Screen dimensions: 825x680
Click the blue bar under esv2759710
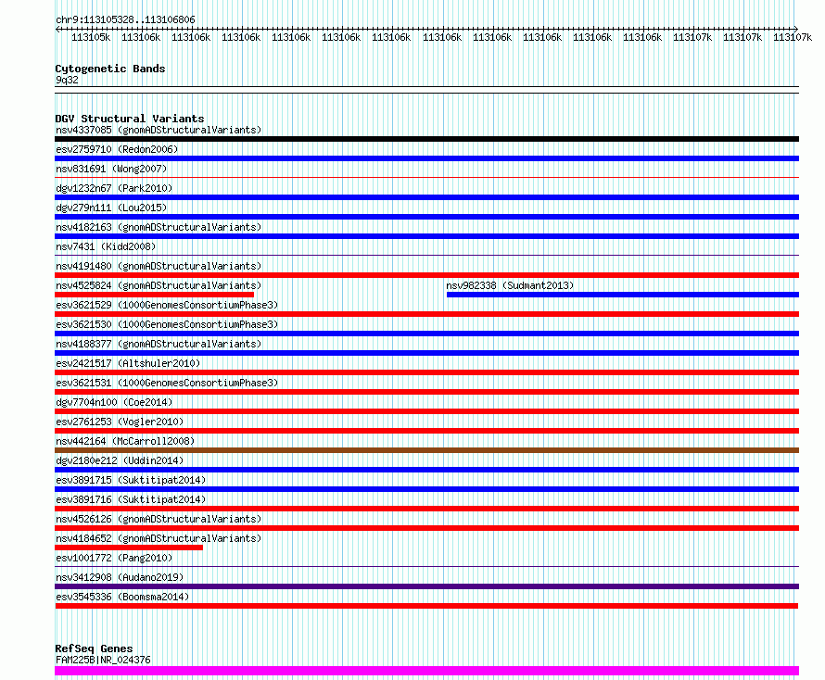(x=426, y=158)
